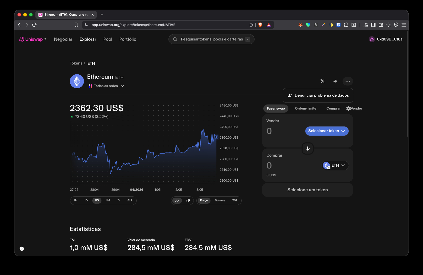
Task: Click the Ethereum token logo
Action: click(77, 81)
